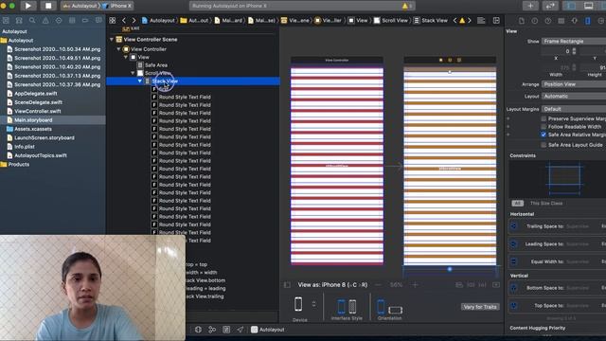Screen dimensions: 606x341
Task: Enable Safe Area Layout Guide checkbox
Action: click(544, 145)
